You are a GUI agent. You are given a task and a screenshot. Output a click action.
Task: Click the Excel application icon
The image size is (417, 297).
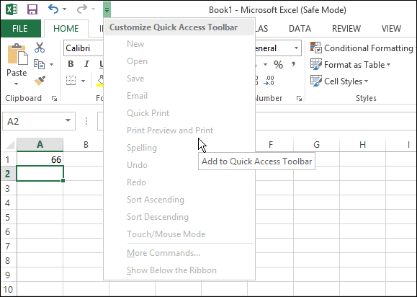[12, 10]
